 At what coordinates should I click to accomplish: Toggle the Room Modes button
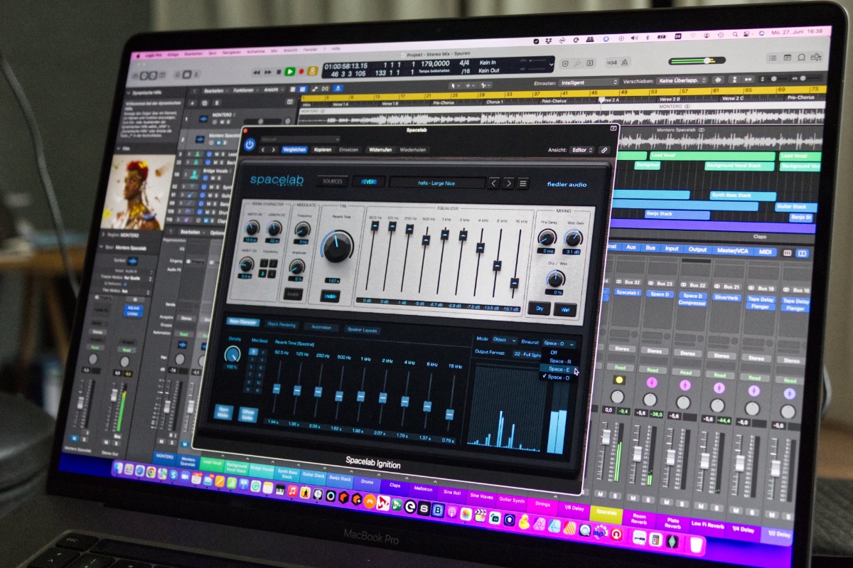click(x=222, y=413)
